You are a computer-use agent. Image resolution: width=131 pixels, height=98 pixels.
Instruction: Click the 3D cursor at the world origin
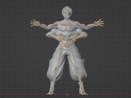(x=67, y=94)
